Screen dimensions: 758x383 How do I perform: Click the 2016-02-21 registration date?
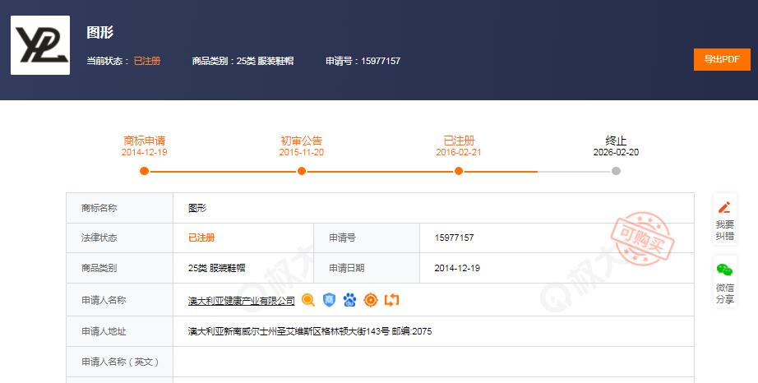pyautogui.click(x=459, y=152)
